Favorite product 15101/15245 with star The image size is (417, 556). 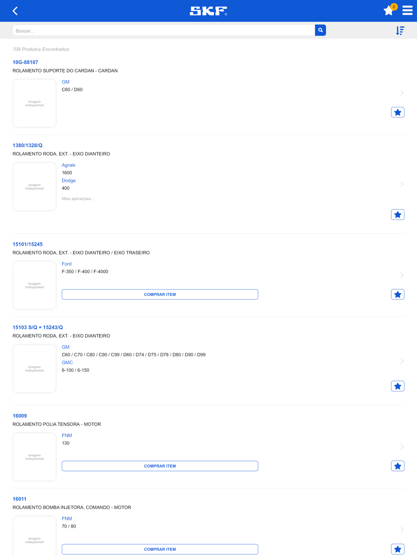(398, 295)
